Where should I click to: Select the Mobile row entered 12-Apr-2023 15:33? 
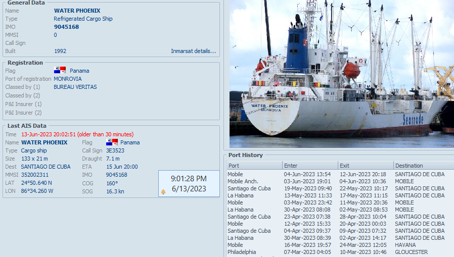point(340,224)
